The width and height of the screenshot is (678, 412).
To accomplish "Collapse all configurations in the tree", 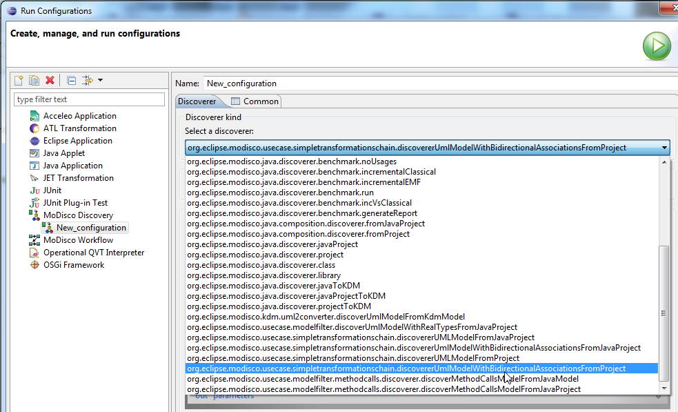I will (x=71, y=81).
